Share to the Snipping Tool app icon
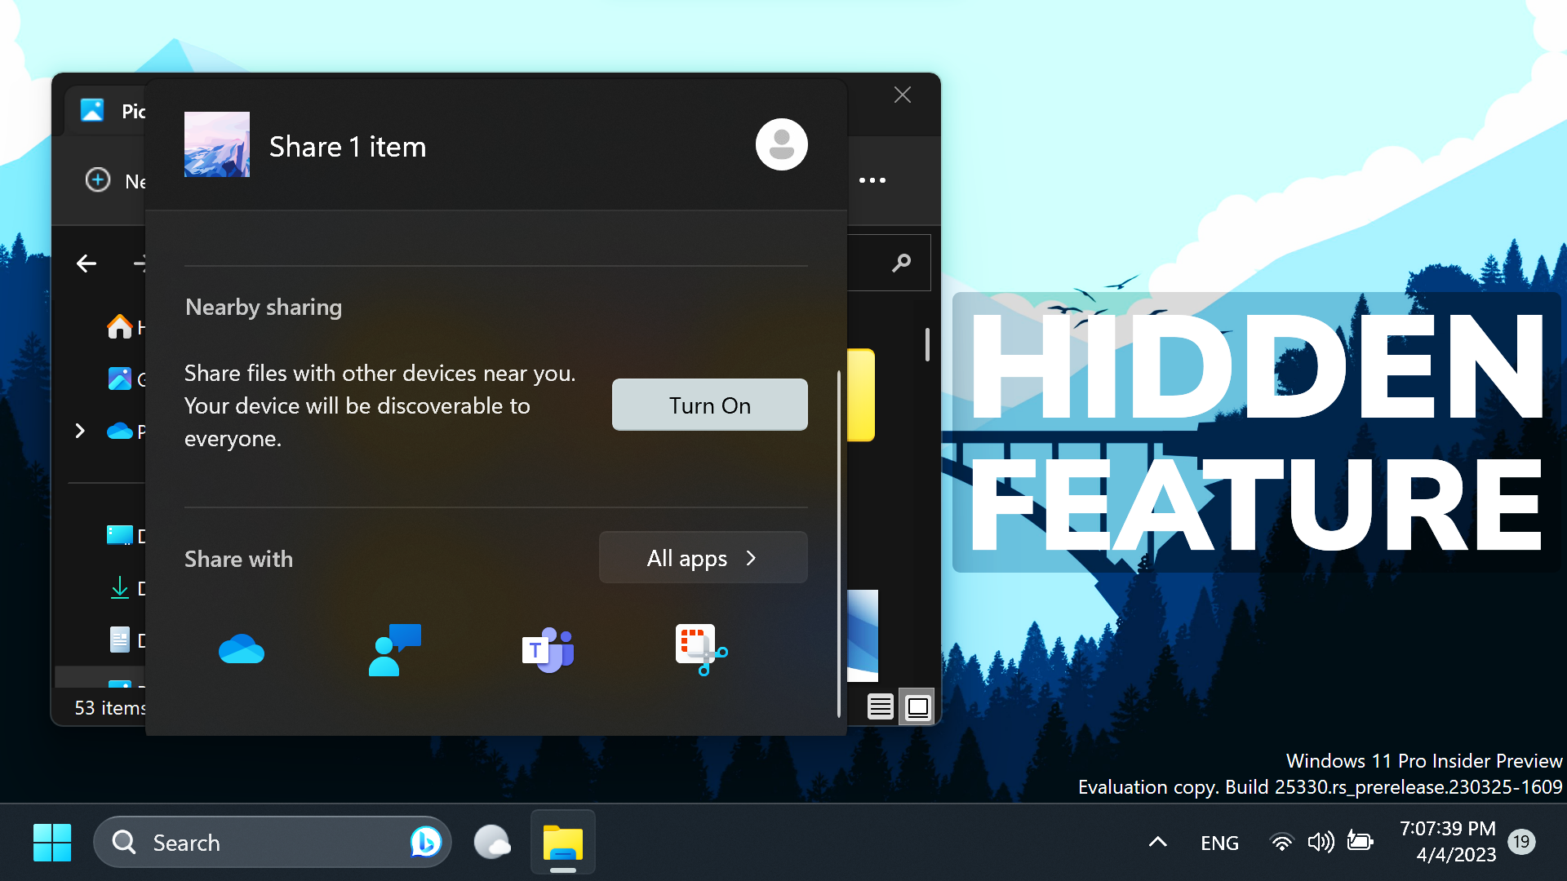This screenshot has width=1567, height=881. pyautogui.click(x=701, y=650)
